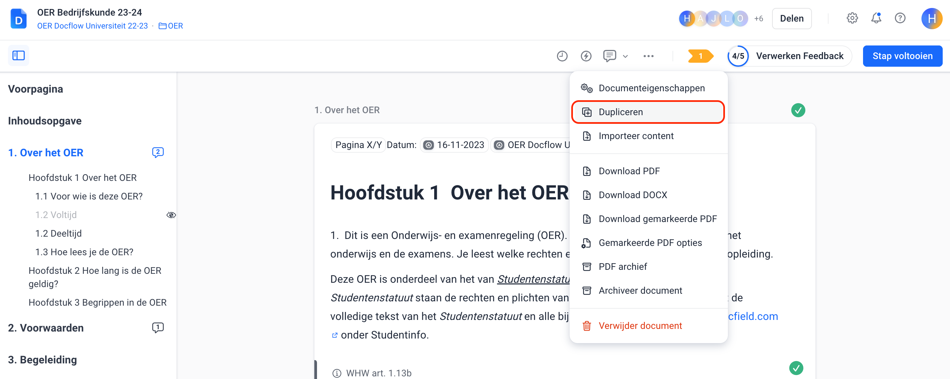Toggle green checkmark beside WHW art. 1.13b
Viewport: 950px width, 379px height.
click(x=796, y=368)
